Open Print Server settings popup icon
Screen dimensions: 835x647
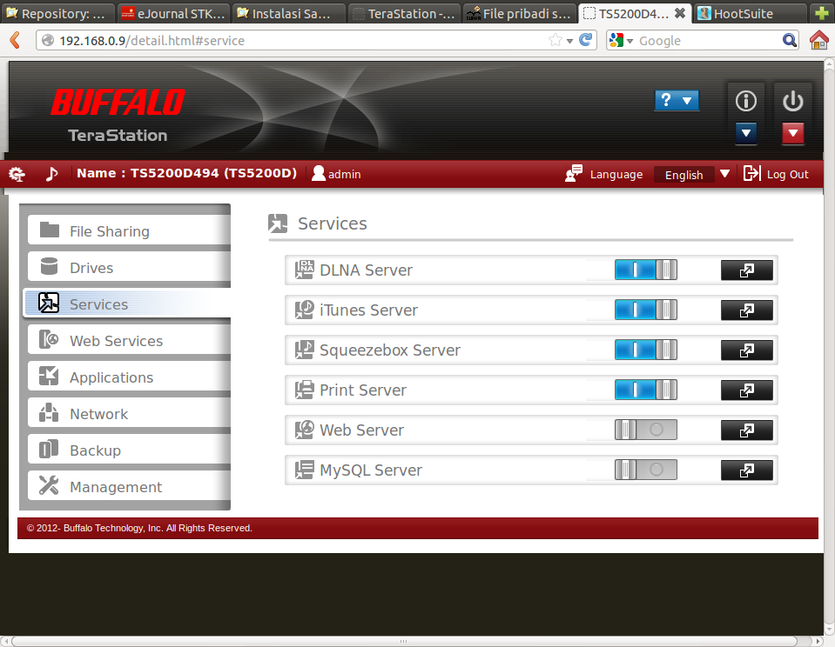click(x=746, y=390)
